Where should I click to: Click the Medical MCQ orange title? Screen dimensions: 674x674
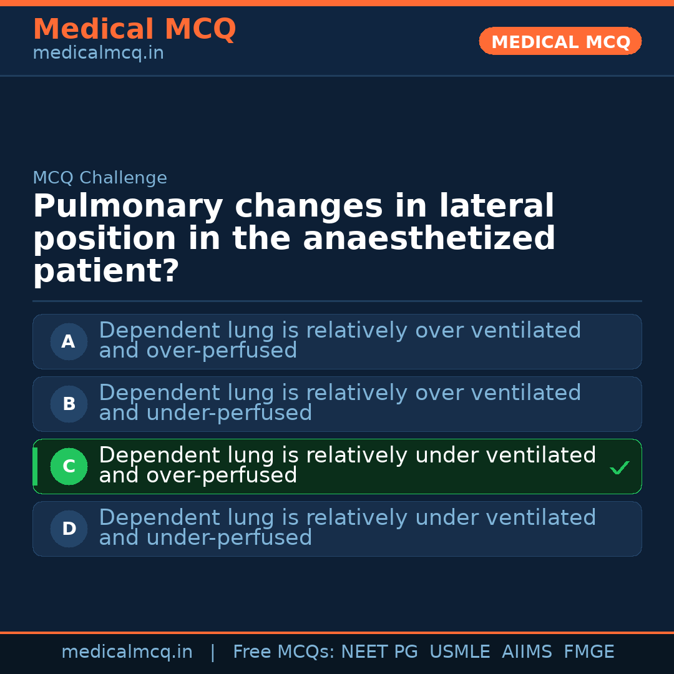click(x=134, y=29)
